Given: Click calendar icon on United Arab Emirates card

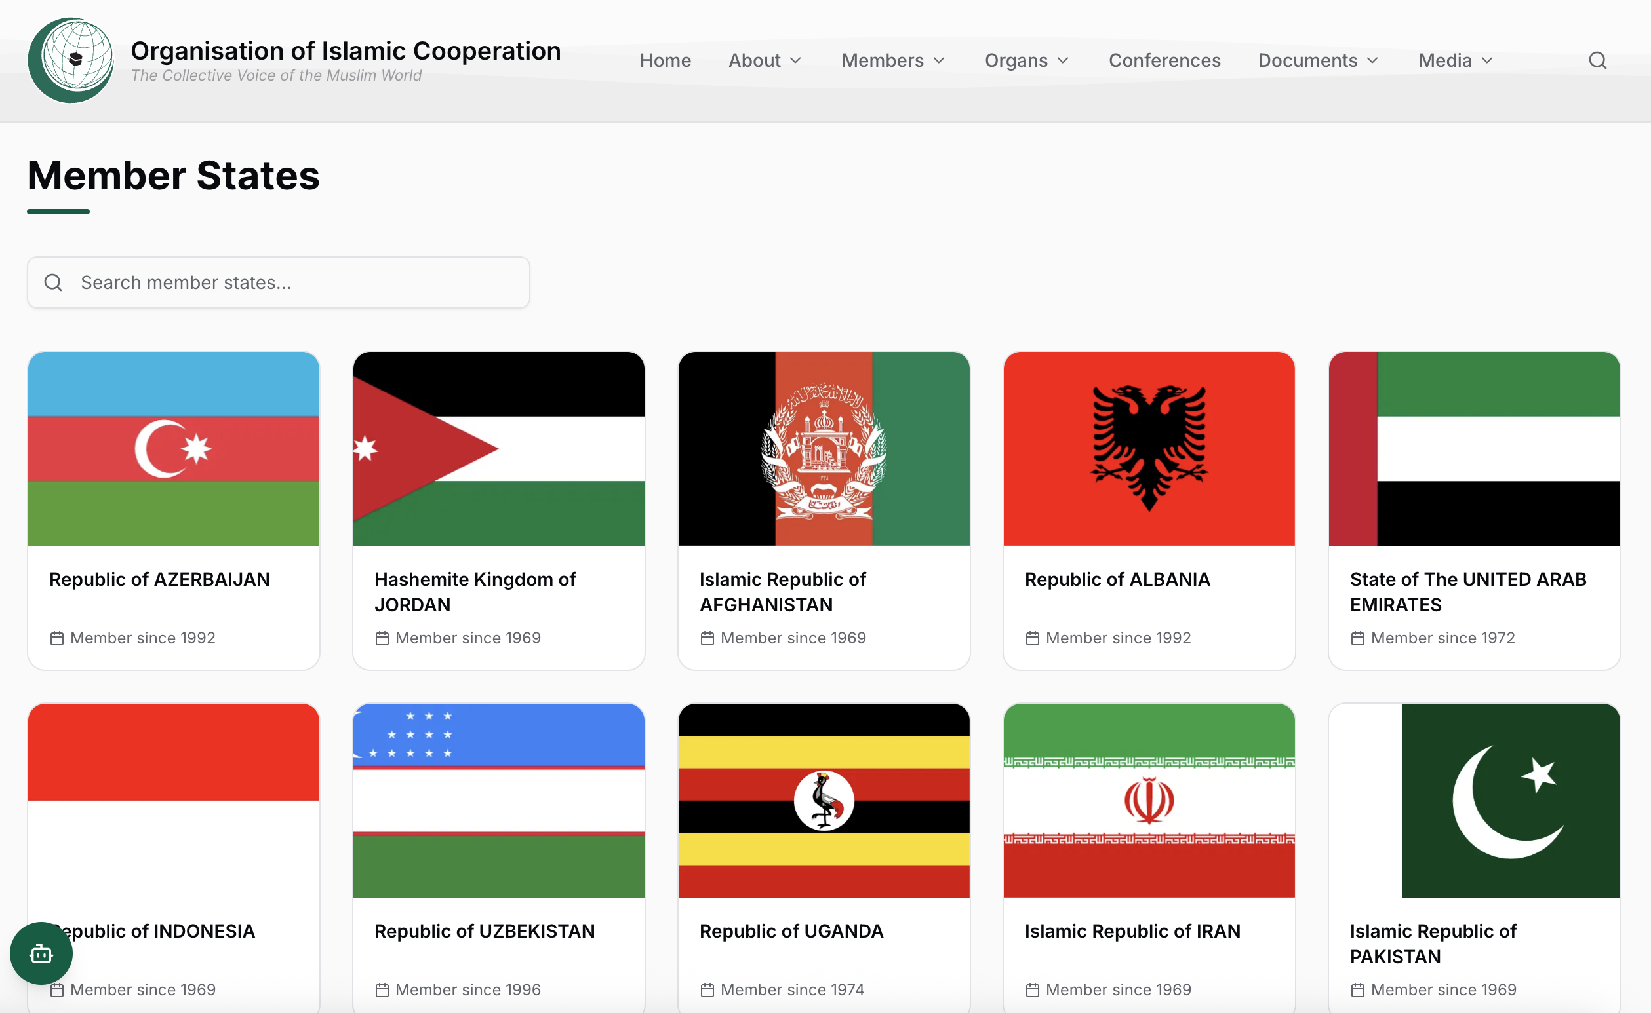Looking at the screenshot, I should [x=1357, y=638].
